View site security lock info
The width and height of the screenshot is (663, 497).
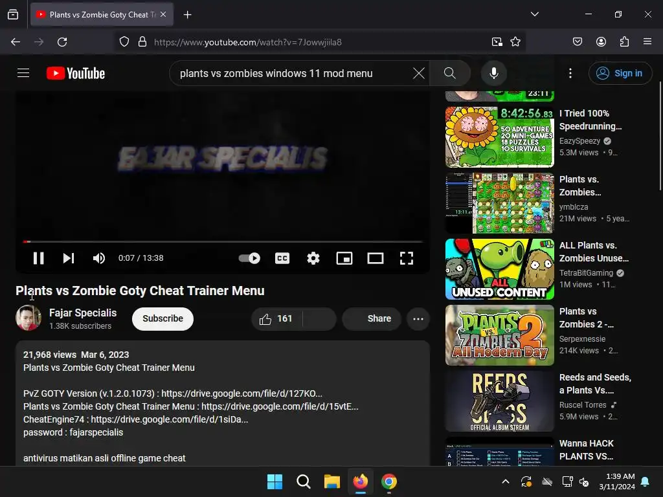pos(142,42)
